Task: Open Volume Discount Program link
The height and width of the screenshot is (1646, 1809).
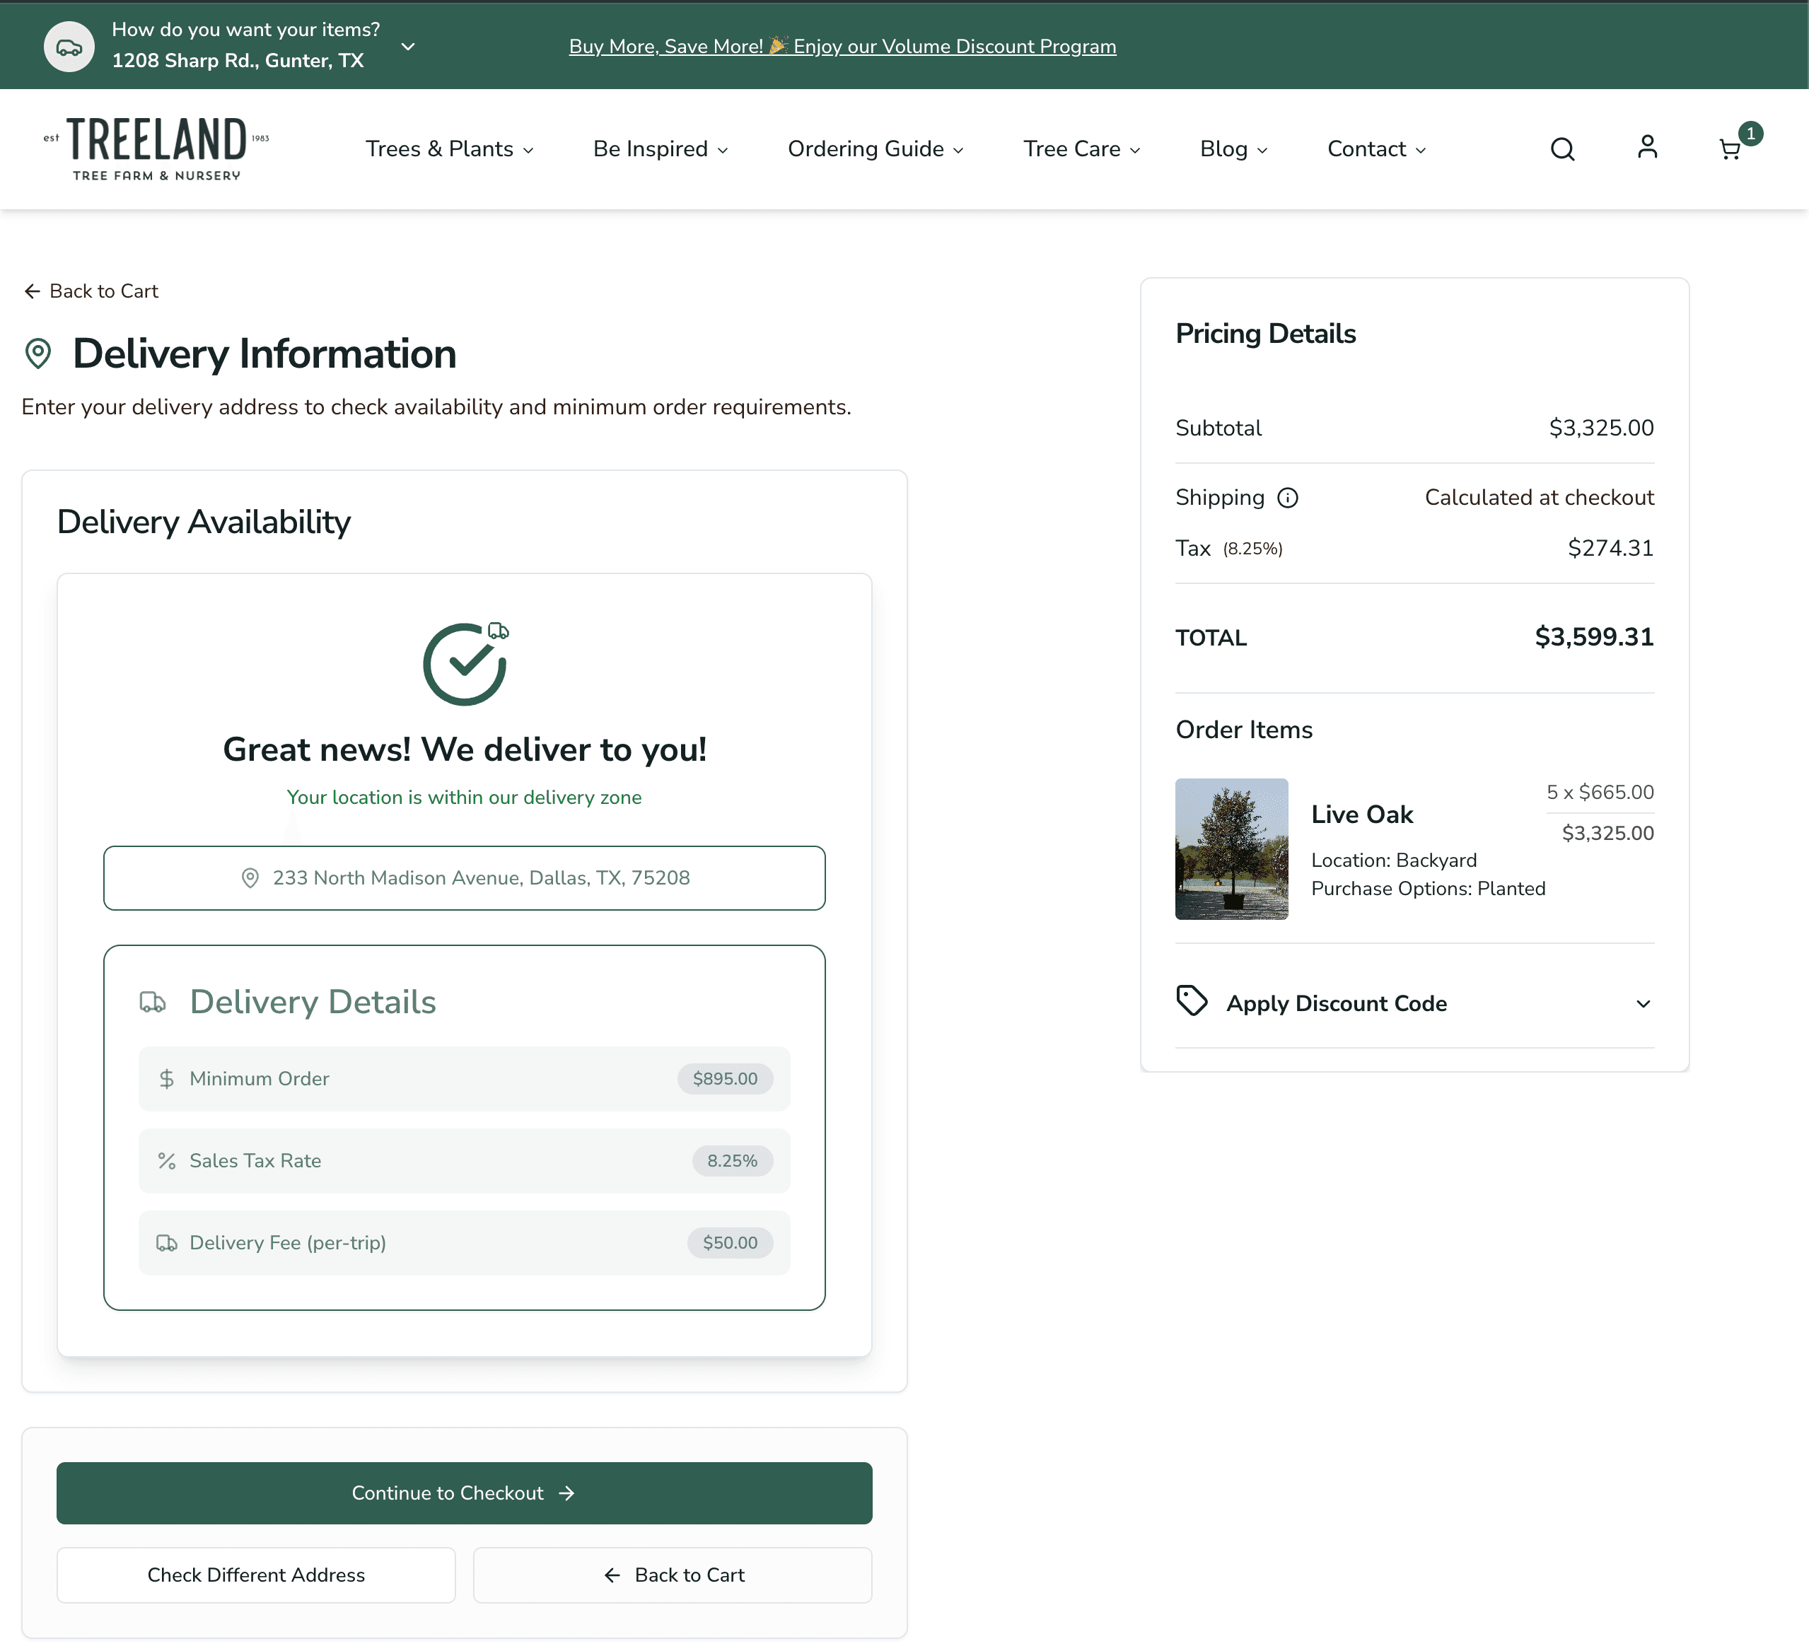Action: (842, 47)
